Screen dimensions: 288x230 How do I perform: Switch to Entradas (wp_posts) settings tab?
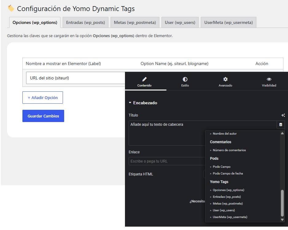tap(85, 22)
